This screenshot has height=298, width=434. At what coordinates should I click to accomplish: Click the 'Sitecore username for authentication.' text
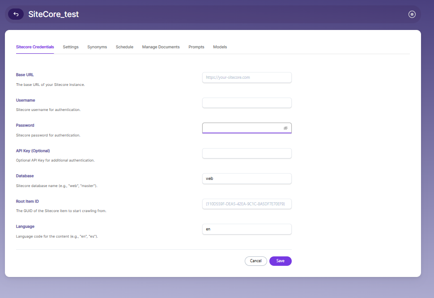point(48,110)
